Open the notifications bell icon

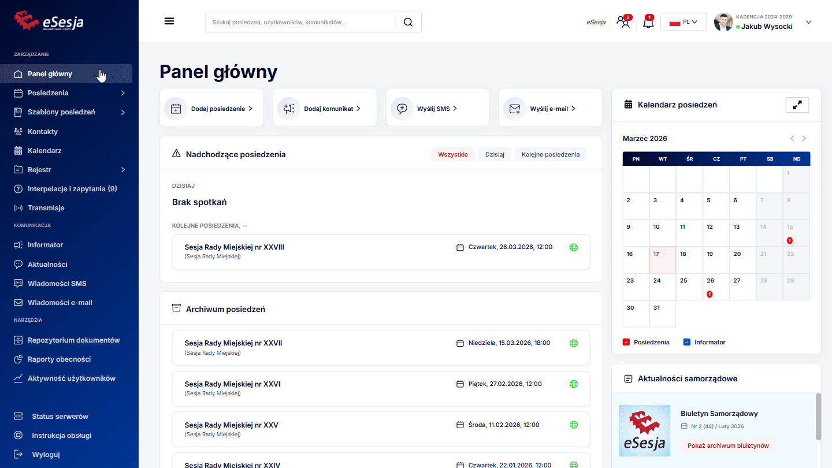[648, 23]
